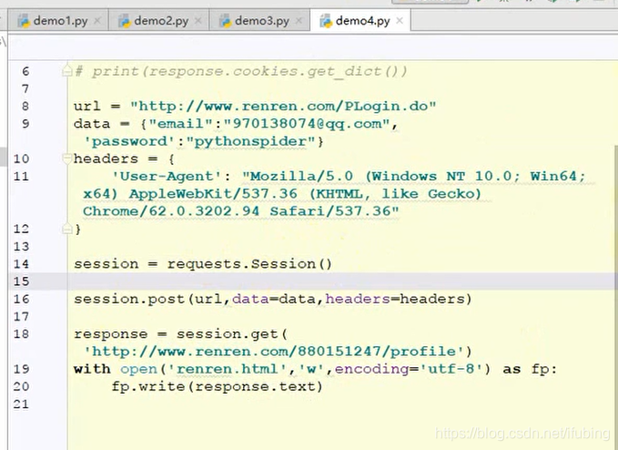Click the headers=headers argument
The height and width of the screenshot is (450, 618).
coord(395,299)
